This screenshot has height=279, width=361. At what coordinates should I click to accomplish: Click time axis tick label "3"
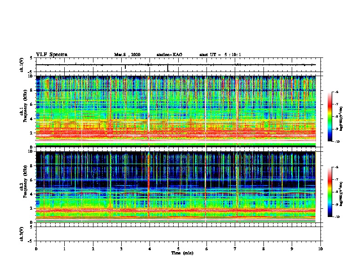point(121,249)
